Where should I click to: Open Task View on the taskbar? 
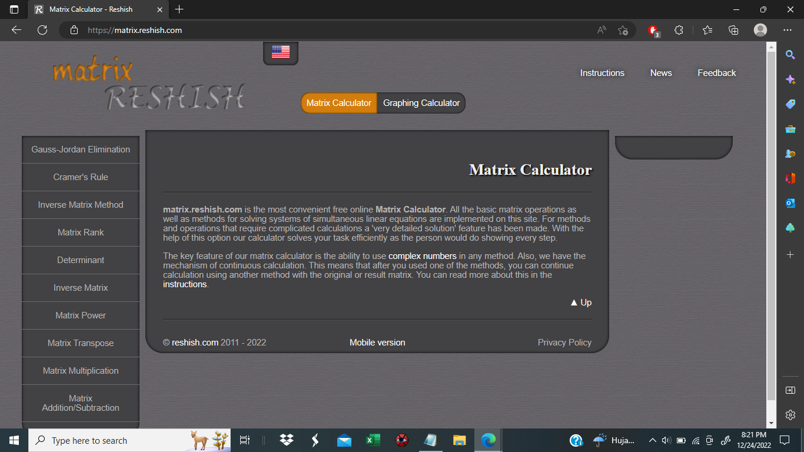pos(245,440)
